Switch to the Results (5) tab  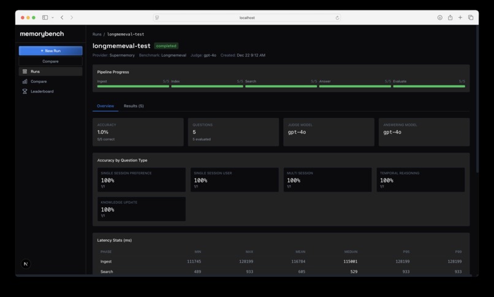click(x=134, y=106)
